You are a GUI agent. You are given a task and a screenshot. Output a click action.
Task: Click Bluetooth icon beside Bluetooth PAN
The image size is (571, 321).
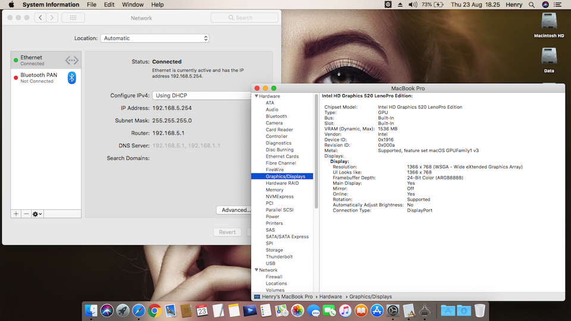coord(72,77)
